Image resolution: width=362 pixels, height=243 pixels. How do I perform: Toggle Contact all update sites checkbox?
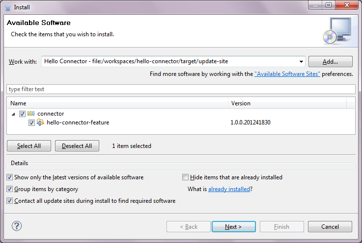point(10,201)
